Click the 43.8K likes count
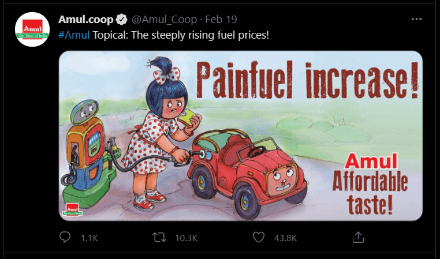 click(285, 238)
